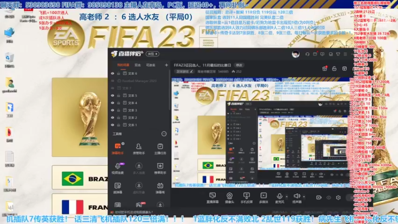
Task: Mute the 麦克风 microphone
Action: pos(280,198)
